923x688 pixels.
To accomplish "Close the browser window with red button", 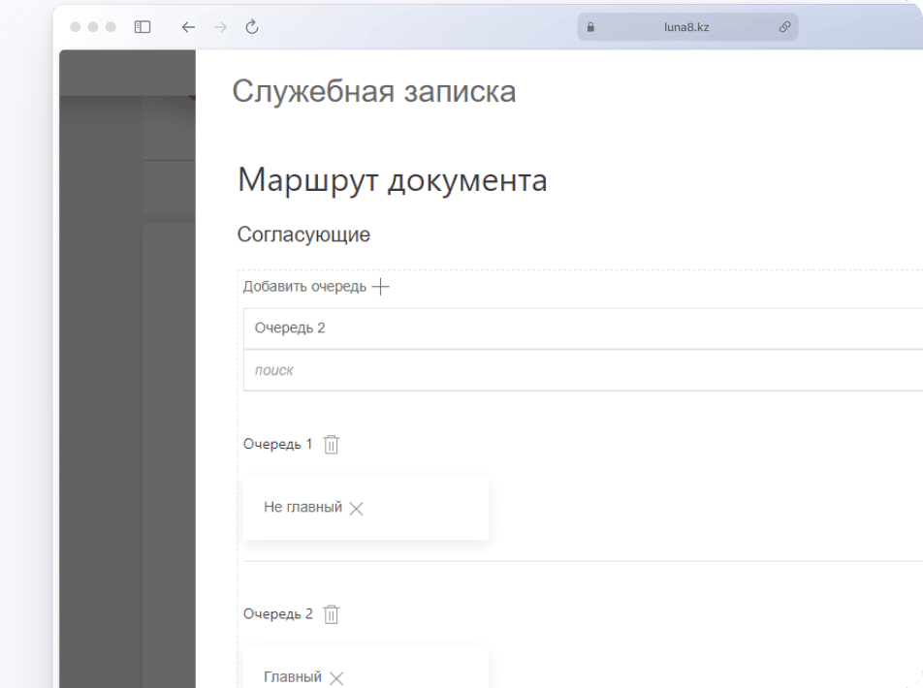I will (77, 27).
